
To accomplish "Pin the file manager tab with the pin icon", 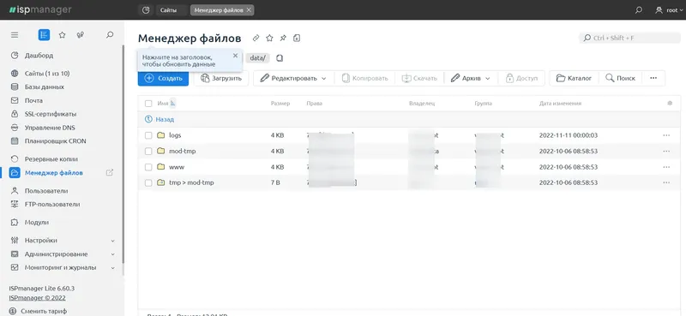I will point(283,38).
